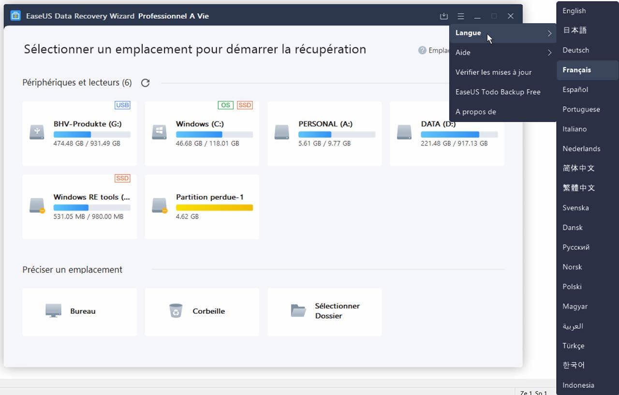Switch language to English
The image size is (619, 395).
pos(588,11)
